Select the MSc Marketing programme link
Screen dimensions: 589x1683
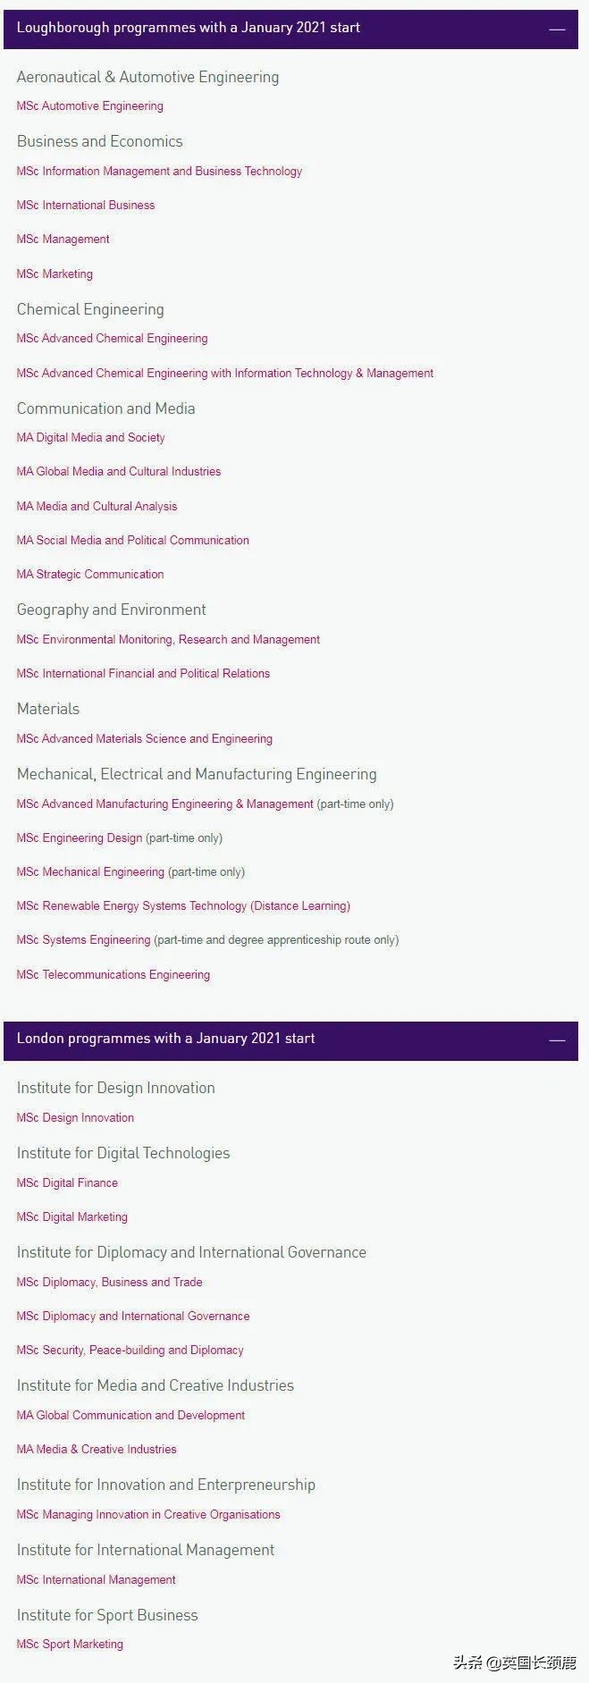tap(55, 274)
